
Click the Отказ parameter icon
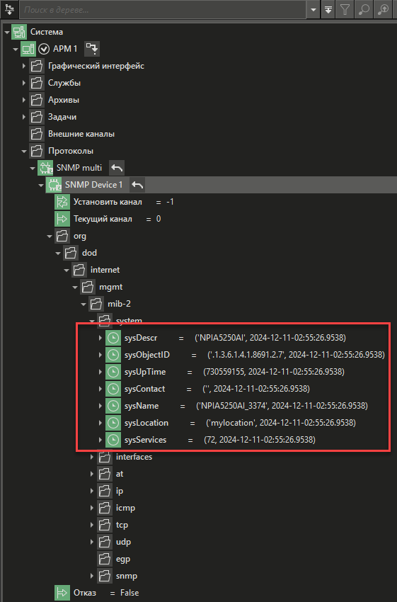click(x=62, y=593)
